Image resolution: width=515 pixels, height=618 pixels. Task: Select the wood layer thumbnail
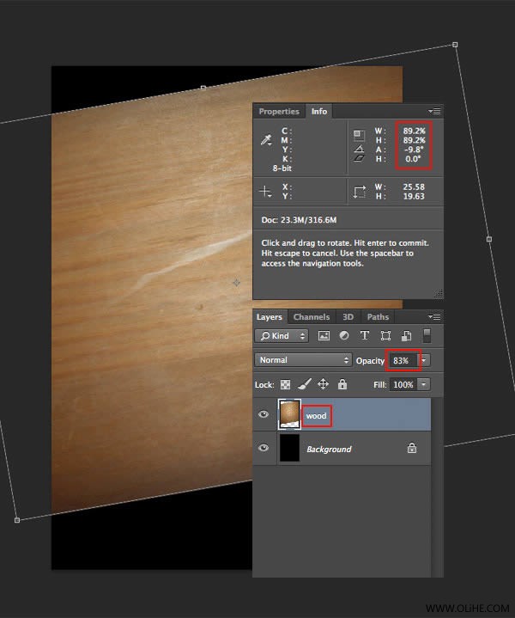pyautogui.click(x=289, y=414)
